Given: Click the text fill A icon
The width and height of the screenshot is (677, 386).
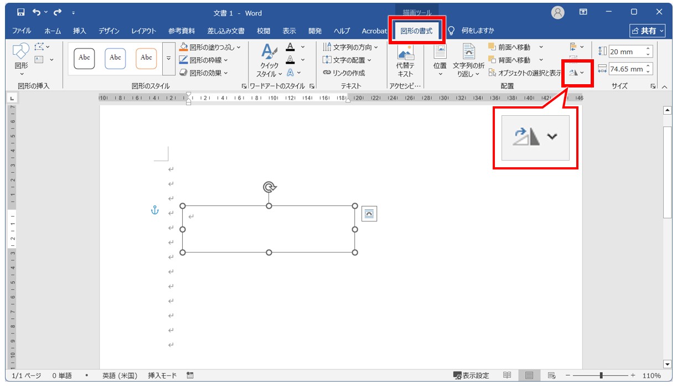Looking at the screenshot, I should 291,47.
